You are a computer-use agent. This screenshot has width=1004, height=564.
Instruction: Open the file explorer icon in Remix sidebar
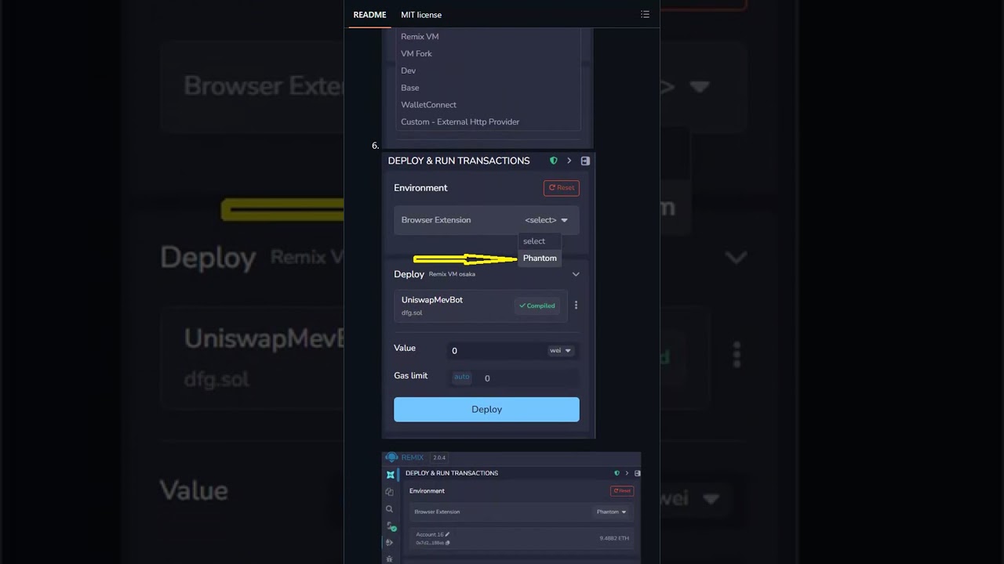389,492
